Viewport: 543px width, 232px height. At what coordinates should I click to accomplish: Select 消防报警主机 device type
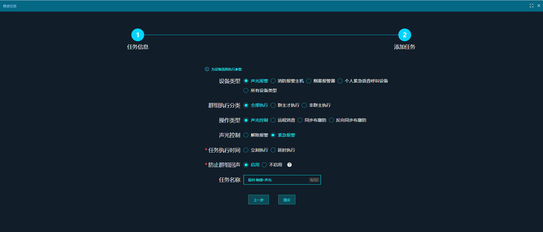click(x=273, y=81)
